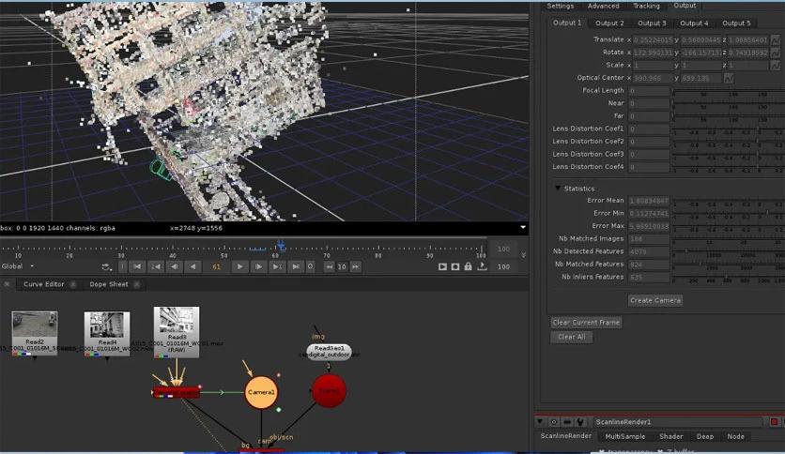Go to next keyframe button
This screenshot has height=454, width=785.
(277, 266)
